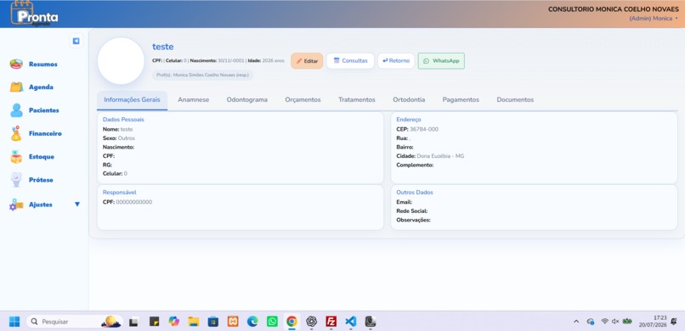Image resolution: width=685 pixels, height=331 pixels.
Task: Open Visual Studio Code from the taskbar
Action: 351,322
